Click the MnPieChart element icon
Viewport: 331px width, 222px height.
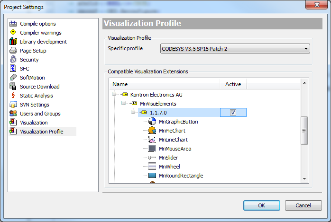152,131
